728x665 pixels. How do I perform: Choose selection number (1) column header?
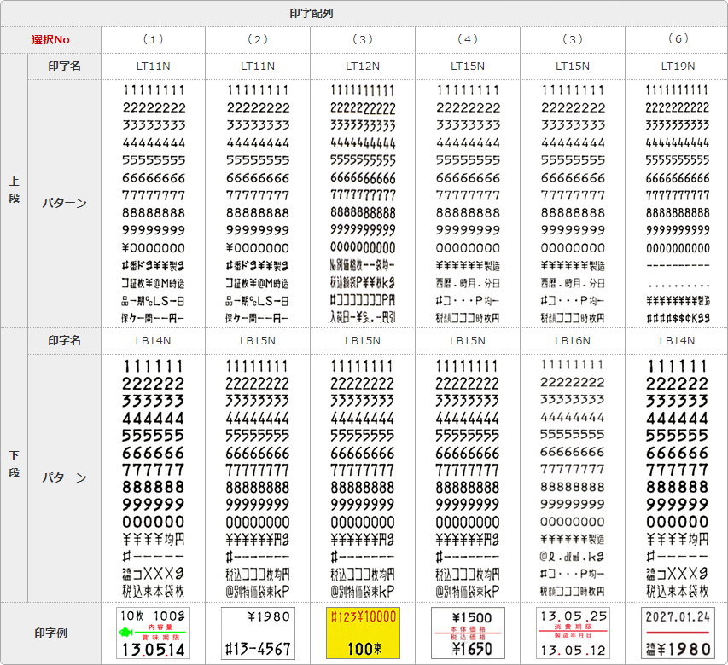(x=153, y=40)
